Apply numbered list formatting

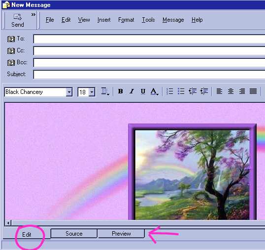(169, 91)
